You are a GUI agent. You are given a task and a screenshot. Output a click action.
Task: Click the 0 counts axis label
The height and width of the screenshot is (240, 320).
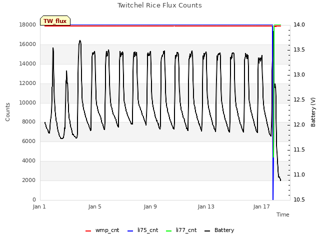(34, 199)
